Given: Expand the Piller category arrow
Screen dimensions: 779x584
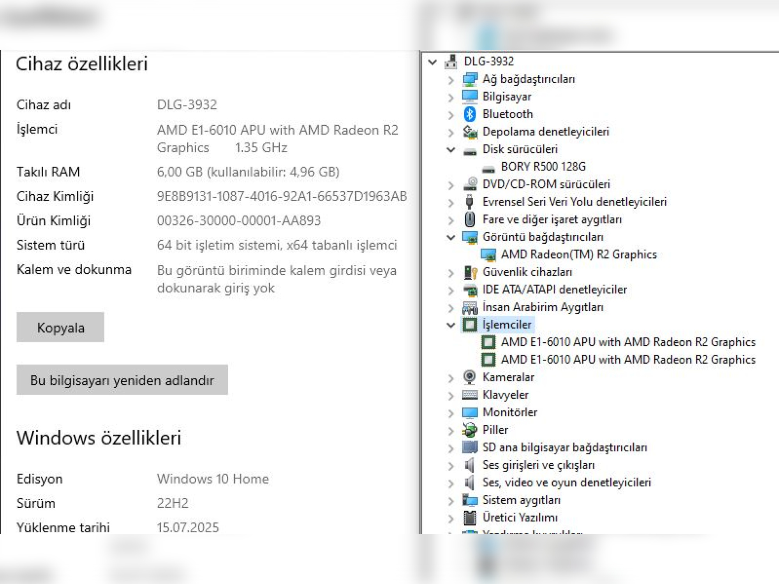Looking at the screenshot, I should point(451,430).
